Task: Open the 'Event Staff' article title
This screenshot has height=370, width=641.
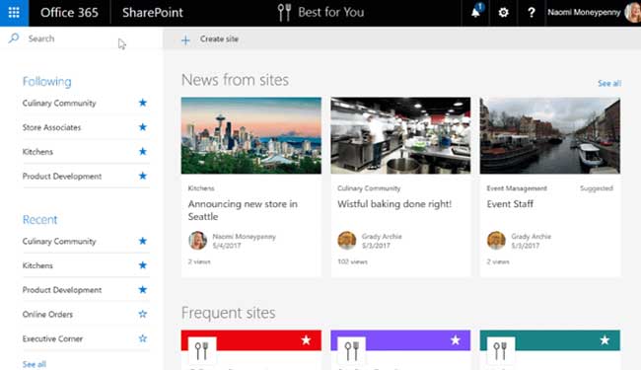Action: pyautogui.click(x=510, y=204)
